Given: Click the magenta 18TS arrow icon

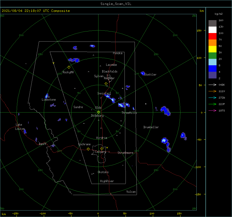Looking at the screenshot, I should [x=212, y=110].
